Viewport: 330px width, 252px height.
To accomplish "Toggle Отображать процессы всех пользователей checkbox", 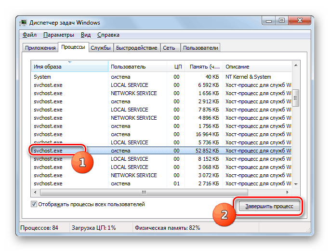I will tap(34, 204).
